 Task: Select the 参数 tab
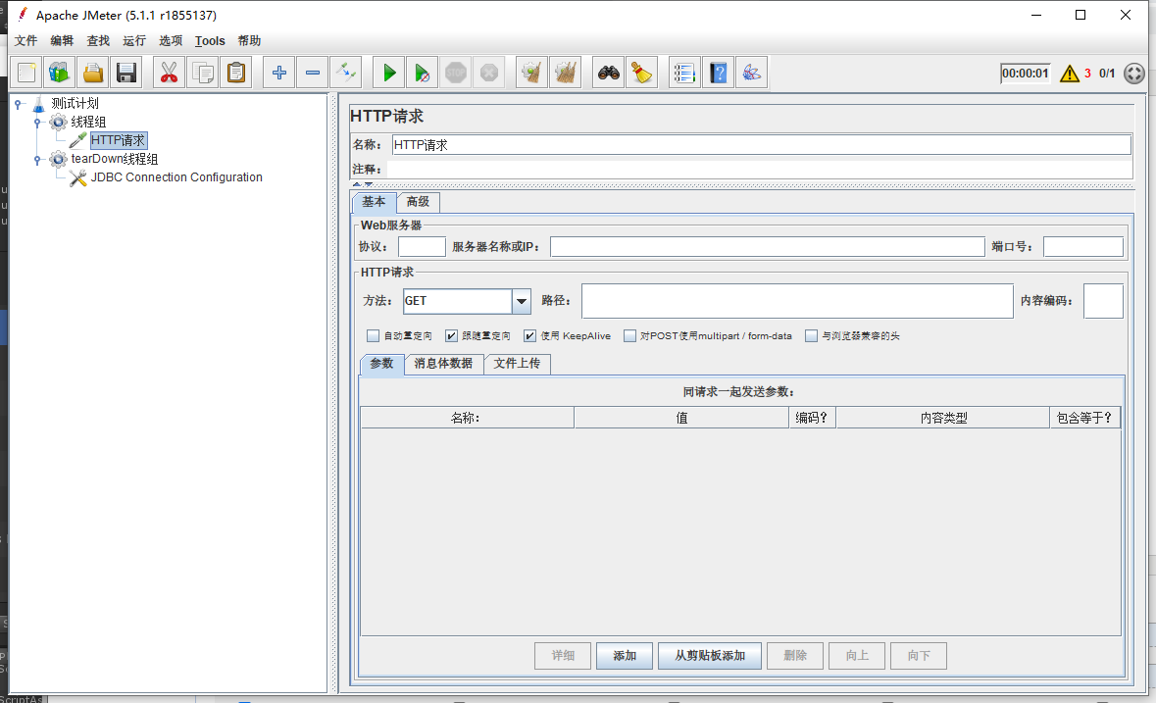[x=381, y=364]
